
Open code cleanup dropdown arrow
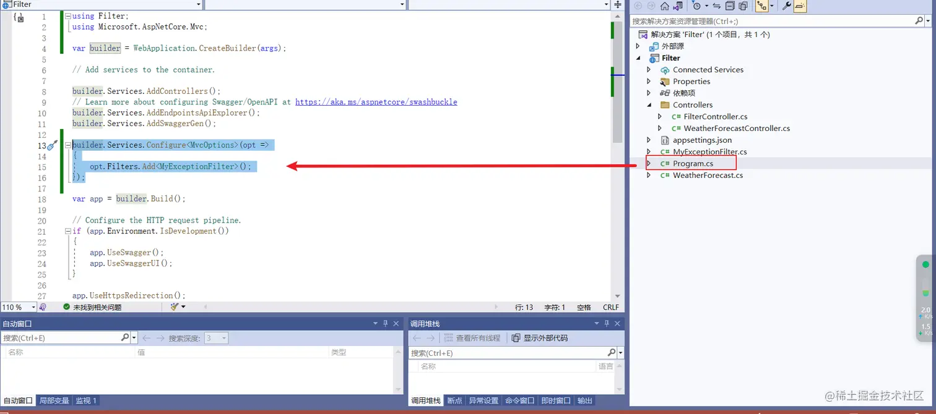pos(183,307)
